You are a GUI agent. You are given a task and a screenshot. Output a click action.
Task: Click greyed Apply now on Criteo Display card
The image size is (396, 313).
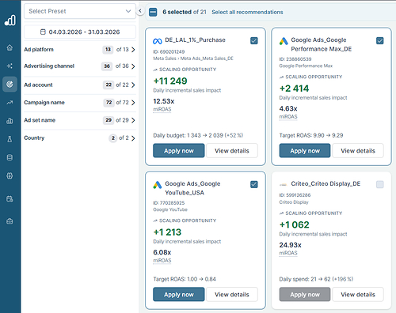pyautogui.click(x=305, y=294)
